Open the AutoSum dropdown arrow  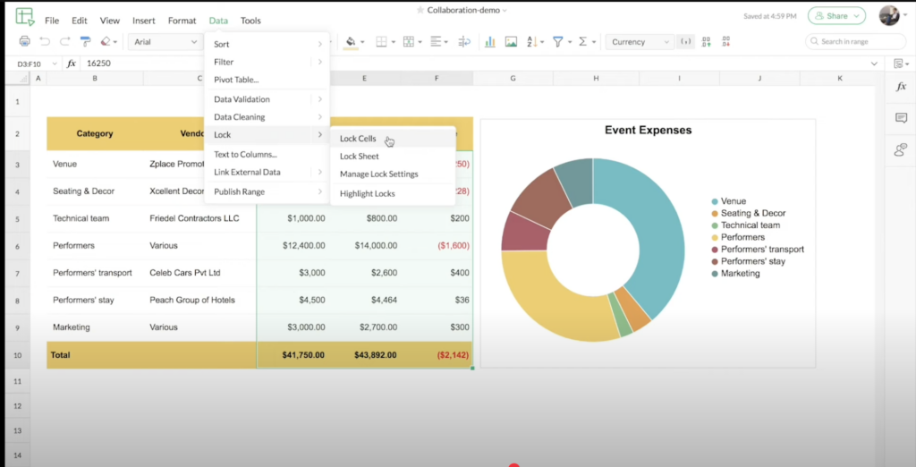pyautogui.click(x=594, y=42)
